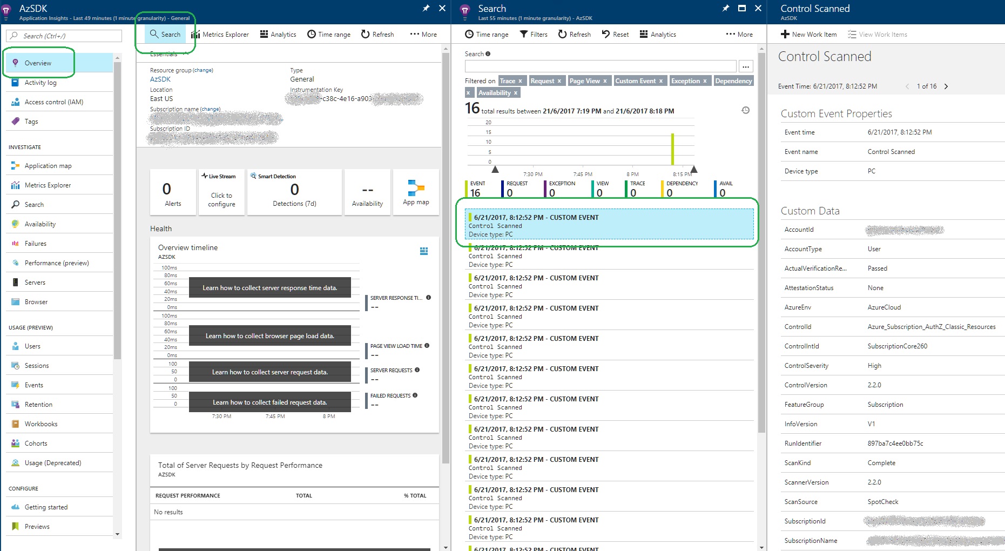Open Smart Detection tile
This screenshot has width=1005, height=551.
pyautogui.click(x=294, y=192)
